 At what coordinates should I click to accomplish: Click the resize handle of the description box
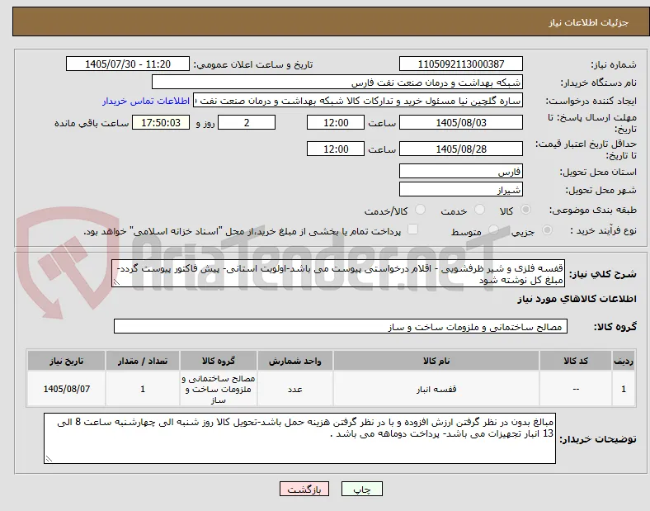(x=116, y=282)
